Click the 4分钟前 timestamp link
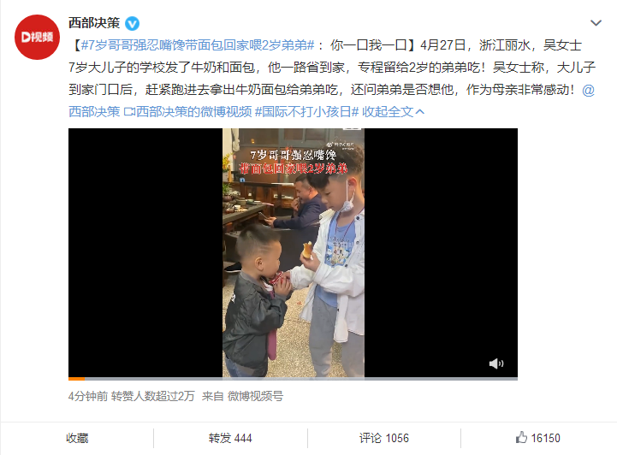 click(88, 396)
